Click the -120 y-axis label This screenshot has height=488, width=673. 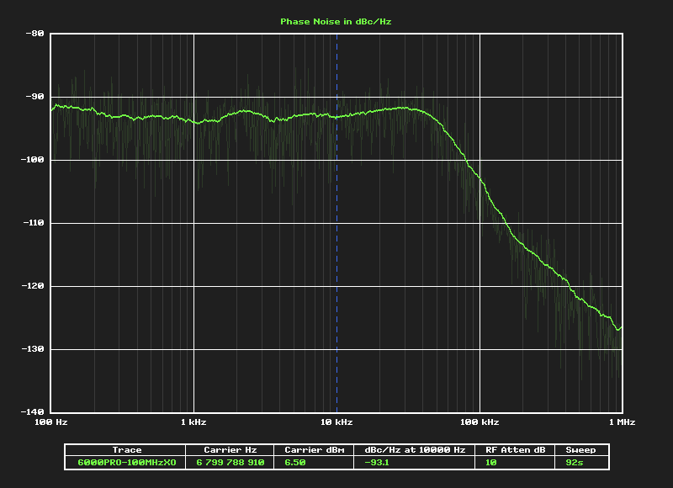click(33, 286)
